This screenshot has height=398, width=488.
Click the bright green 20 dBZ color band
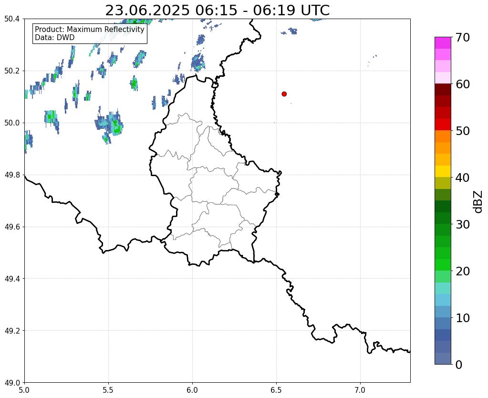coord(443,265)
